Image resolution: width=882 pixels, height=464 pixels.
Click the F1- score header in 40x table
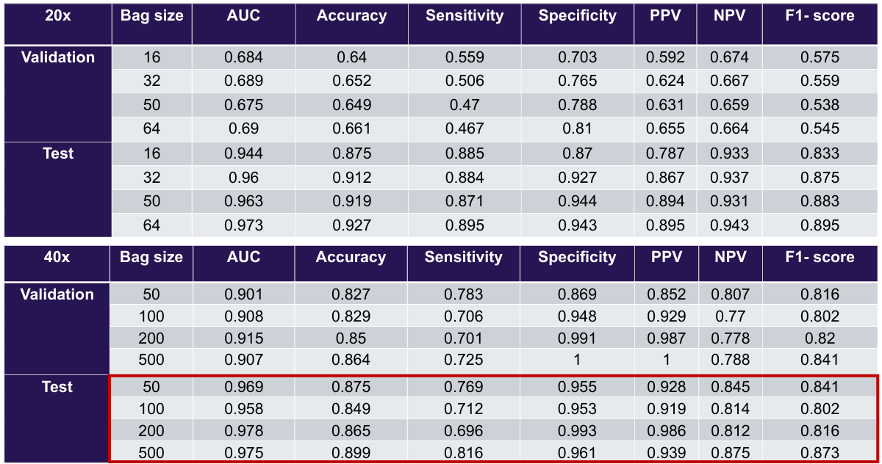(820, 258)
